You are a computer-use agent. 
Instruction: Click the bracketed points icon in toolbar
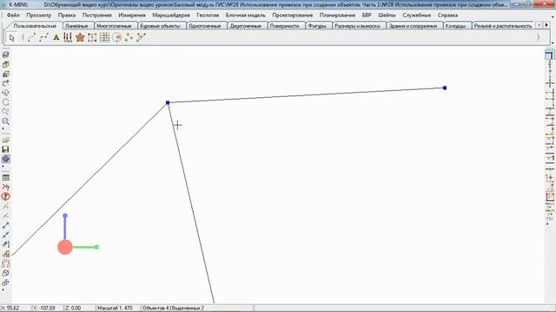tap(92, 37)
